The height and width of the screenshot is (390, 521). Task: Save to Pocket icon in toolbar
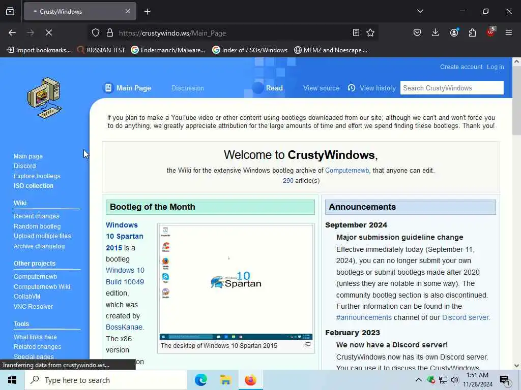point(417,32)
